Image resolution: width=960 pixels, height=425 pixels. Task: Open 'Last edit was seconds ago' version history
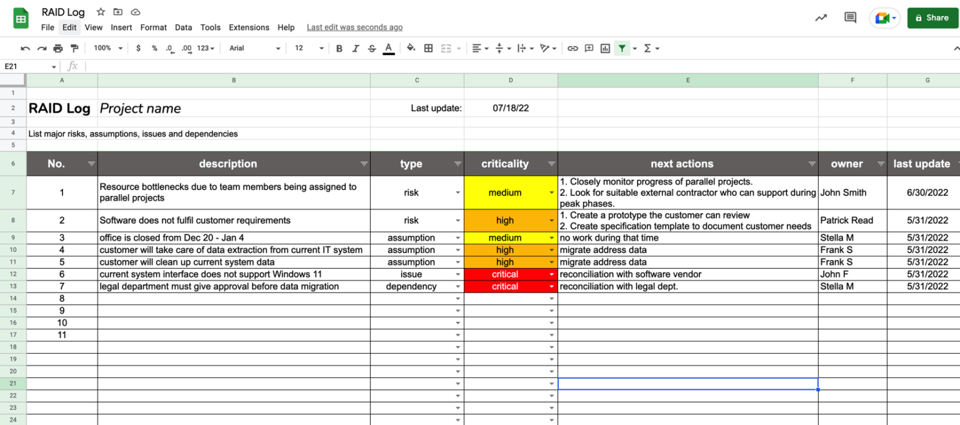click(x=354, y=27)
